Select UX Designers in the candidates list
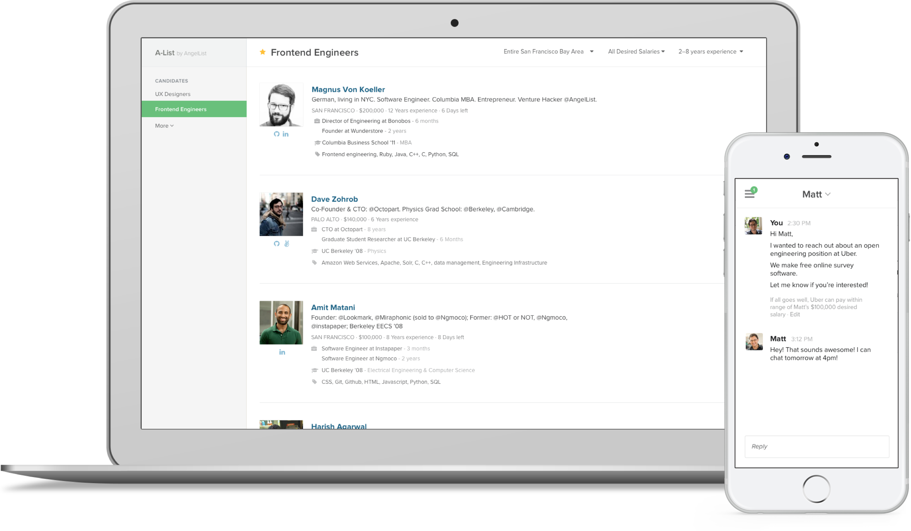This screenshot has width=911, height=531. (x=173, y=94)
